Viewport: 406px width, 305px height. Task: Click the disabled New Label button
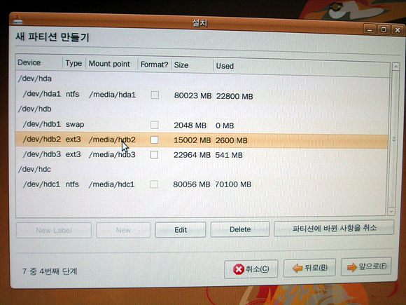pos(54,230)
